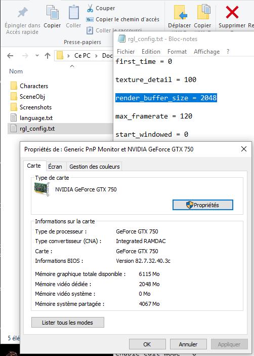Click Ce PC in the address path
This screenshot has width=254, height=356.
pos(82,56)
